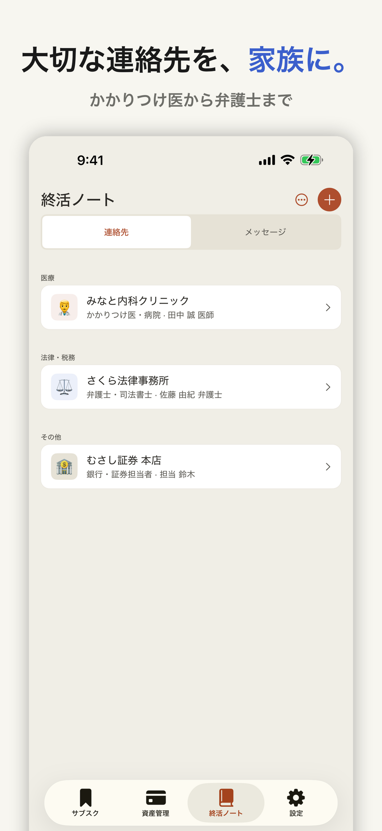Switch to the メッセージ segment
The image size is (382, 831).
[x=266, y=232]
